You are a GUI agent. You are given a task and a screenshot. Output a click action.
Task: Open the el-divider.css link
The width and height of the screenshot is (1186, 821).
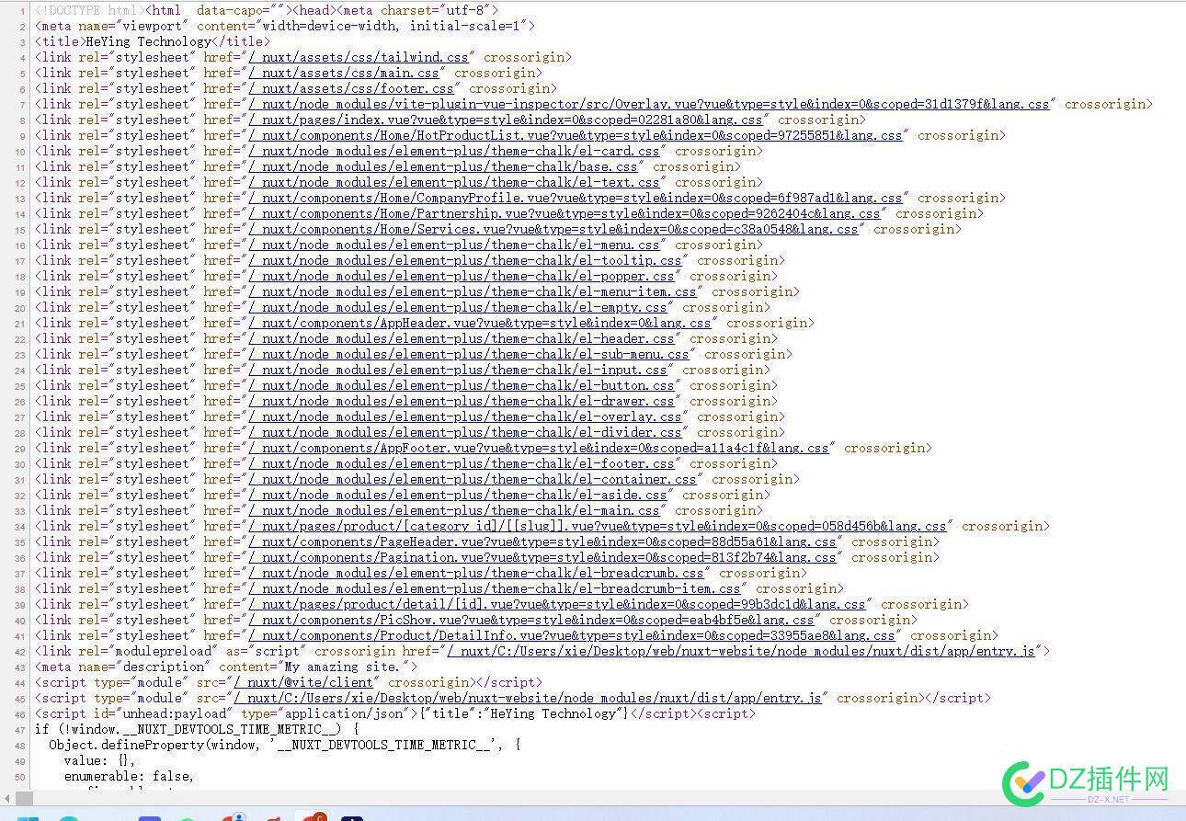tap(465, 432)
